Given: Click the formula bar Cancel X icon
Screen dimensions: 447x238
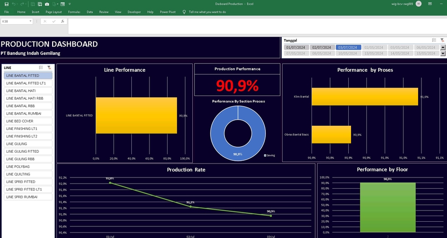Looking at the screenshot, I should coord(45,21).
